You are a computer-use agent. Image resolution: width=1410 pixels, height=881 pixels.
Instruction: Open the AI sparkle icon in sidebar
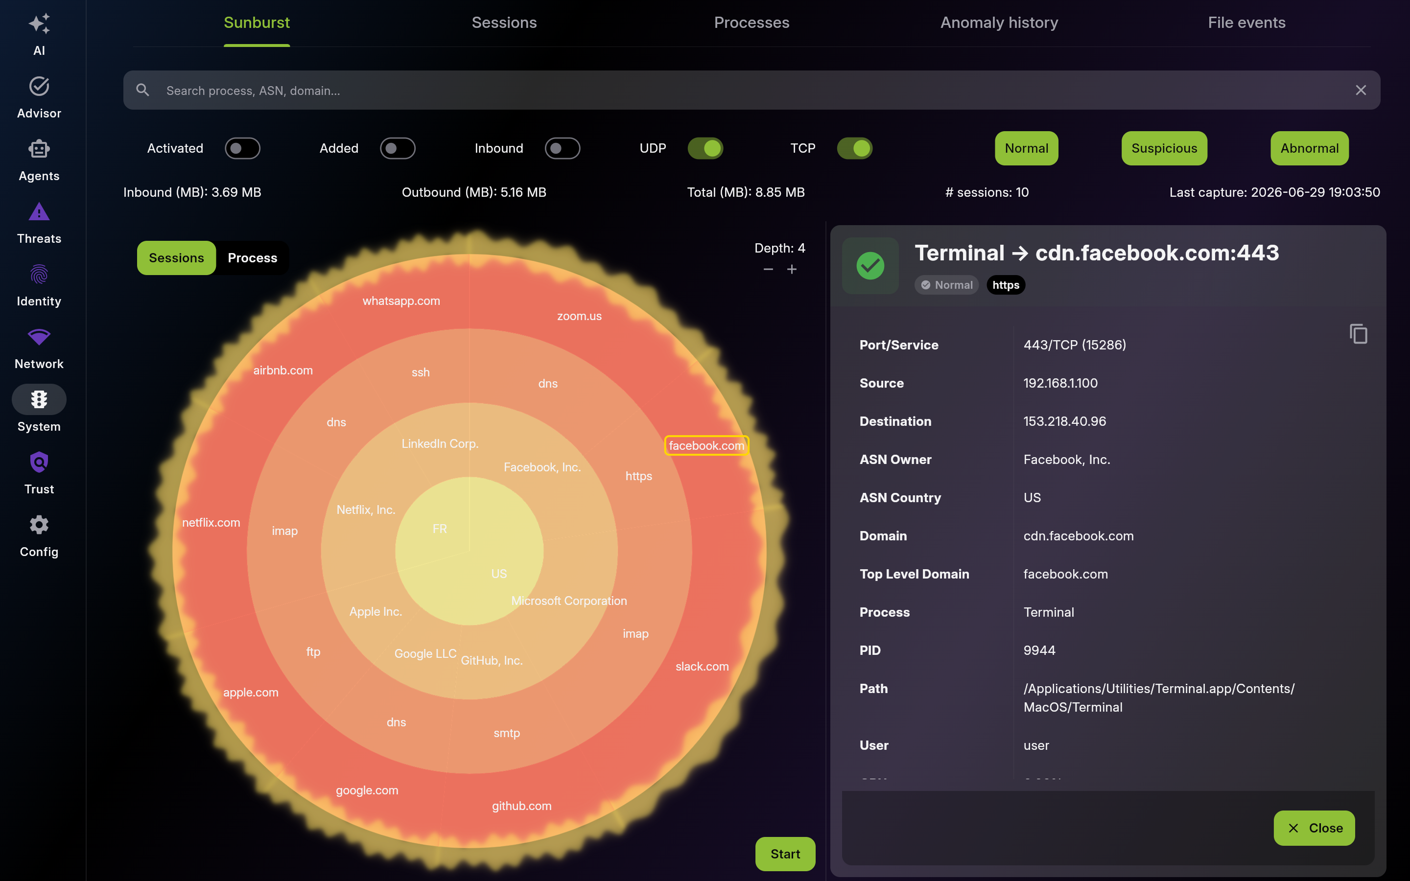coord(39,24)
